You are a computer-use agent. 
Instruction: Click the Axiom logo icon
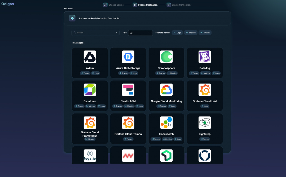90,57
